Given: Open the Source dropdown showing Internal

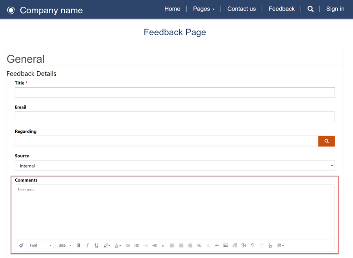Looking at the screenshot, I should point(175,165).
